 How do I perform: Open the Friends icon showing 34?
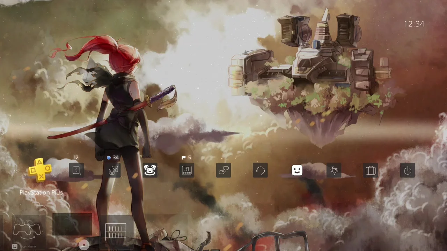[x=113, y=170]
